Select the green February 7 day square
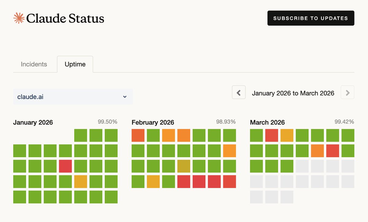The image size is (368, 222). pyautogui.click(x=229, y=135)
